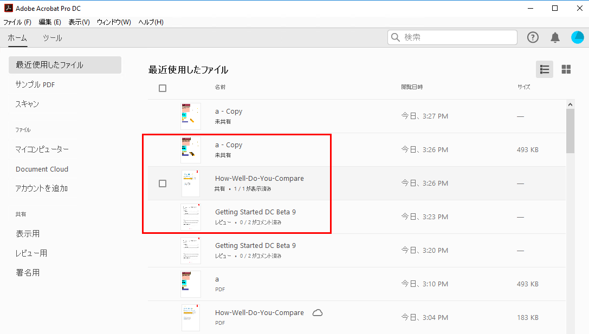This screenshot has width=589, height=334.
Task: Select file name a - Copy viewed 3:26 PM
Action: tap(229, 145)
